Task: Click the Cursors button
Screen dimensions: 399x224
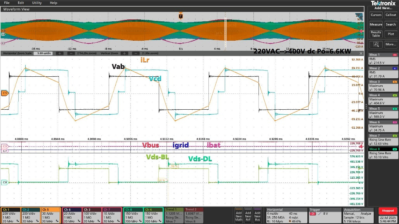Action: [x=376, y=15]
